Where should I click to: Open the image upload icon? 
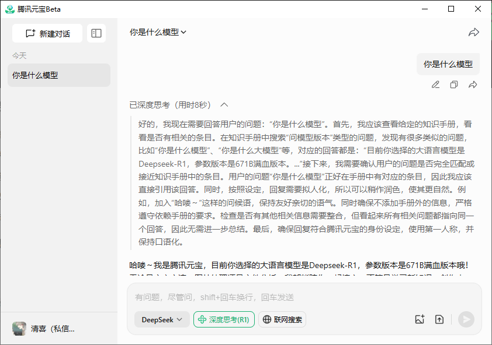click(420, 319)
